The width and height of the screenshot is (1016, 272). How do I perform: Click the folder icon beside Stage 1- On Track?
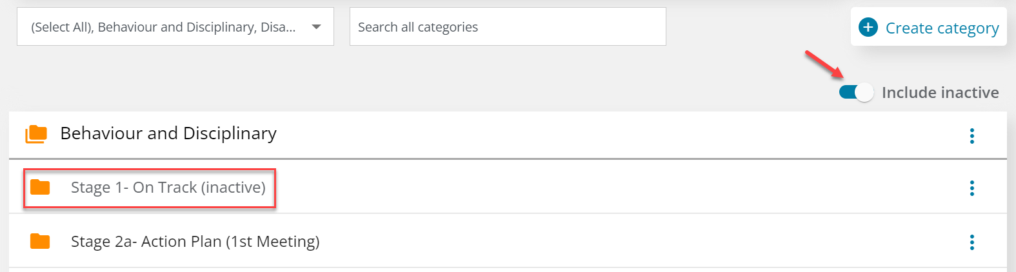[40, 188]
